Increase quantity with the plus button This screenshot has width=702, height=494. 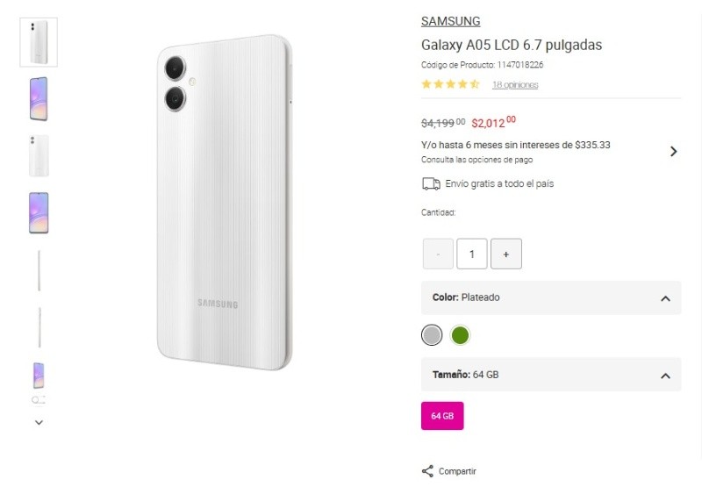pos(506,254)
